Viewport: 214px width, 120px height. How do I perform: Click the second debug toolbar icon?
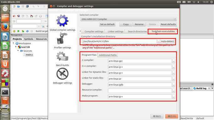(18, 16)
